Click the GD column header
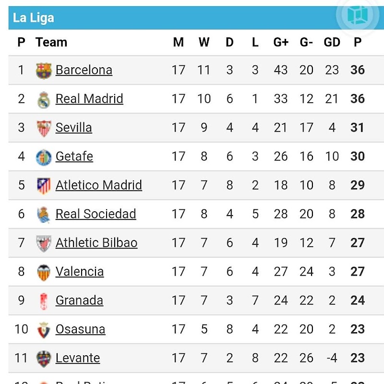The height and width of the screenshot is (384, 384). (x=332, y=42)
